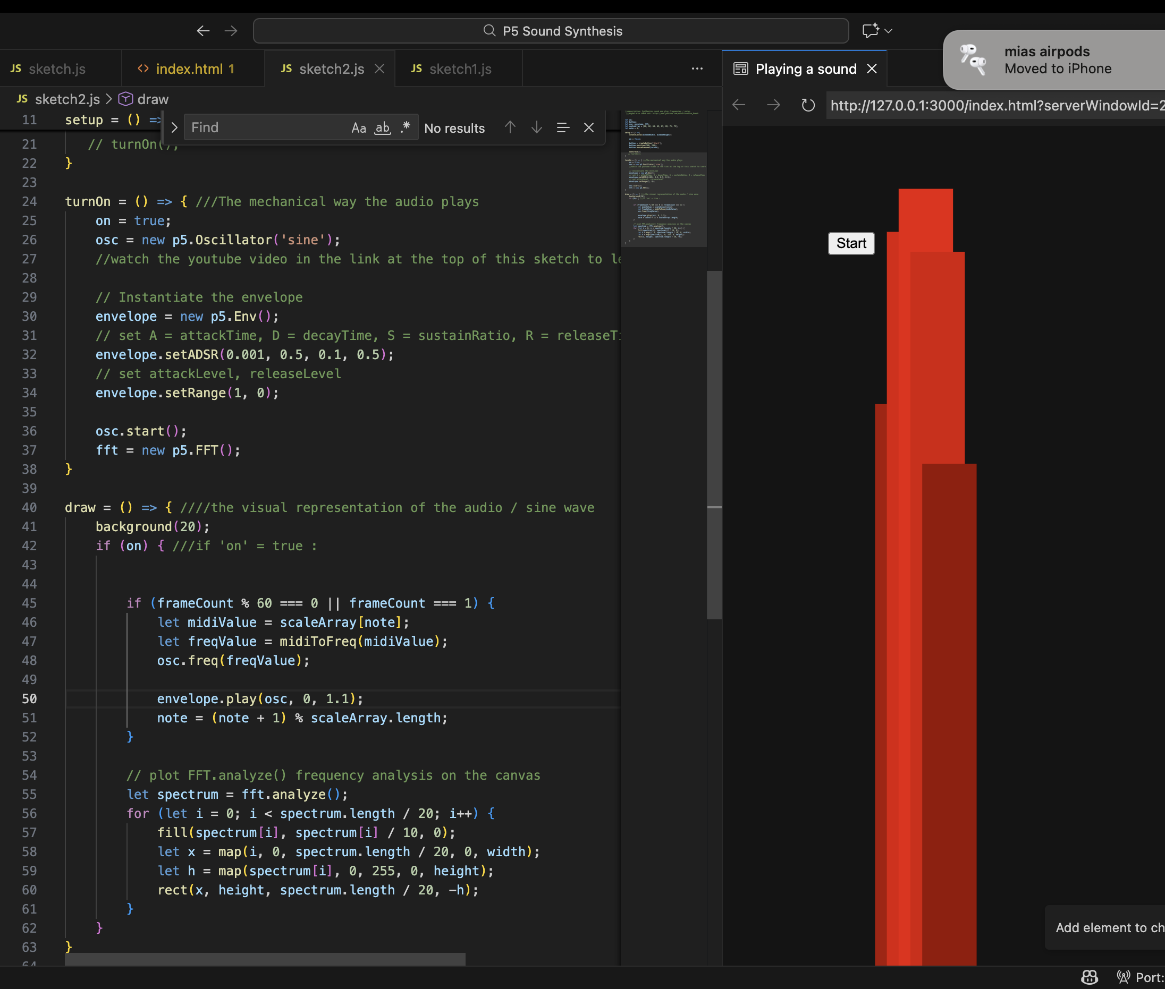
Task: Toggle Use Regular Expression option
Action: [406, 127]
